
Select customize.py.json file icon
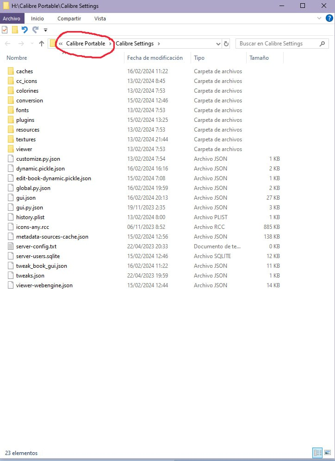pos(11,159)
